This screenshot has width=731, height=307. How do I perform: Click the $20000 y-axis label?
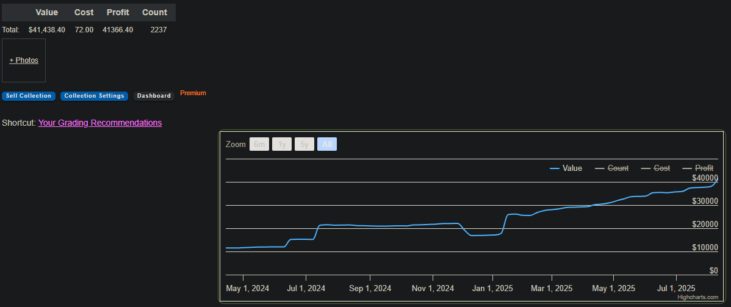click(x=705, y=224)
